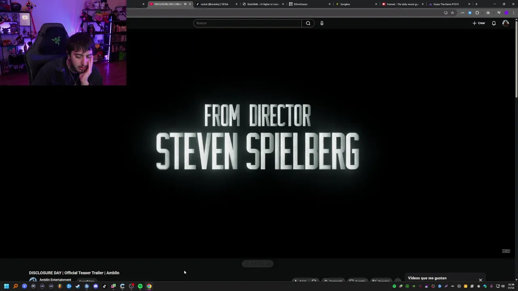Open the YouTube account avatar menu
This screenshot has height=291, width=518.
click(505, 23)
